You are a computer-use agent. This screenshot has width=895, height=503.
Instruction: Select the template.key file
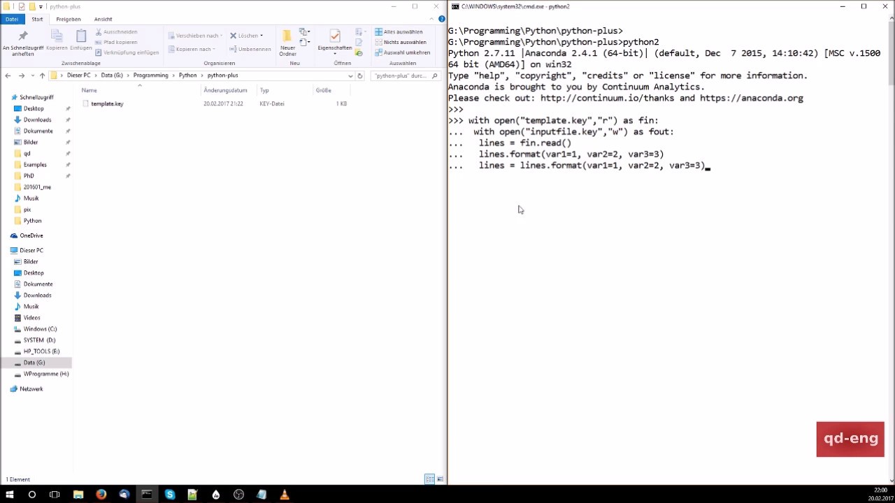pyautogui.click(x=107, y=103)
